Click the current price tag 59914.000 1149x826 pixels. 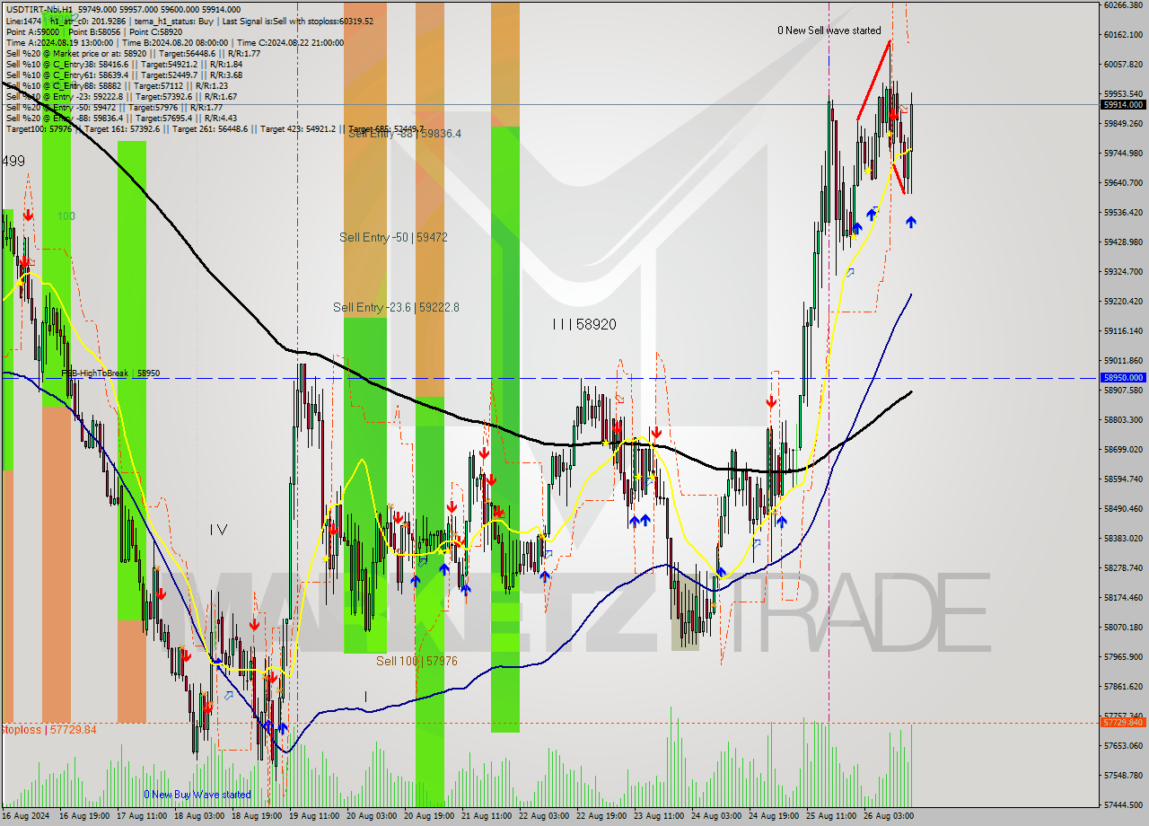point(1123,104)
